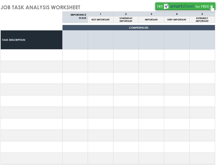Screen dimensions: 218x165
Task: Click the scale number 1 cell
Action: tap(101, 14)
